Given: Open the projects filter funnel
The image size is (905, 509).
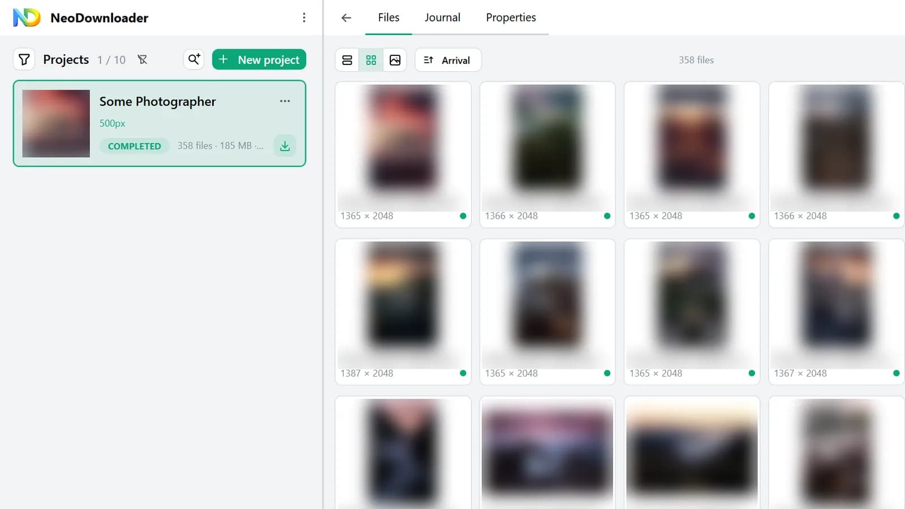Looking at the screenshot, I should tap(24, 59).
